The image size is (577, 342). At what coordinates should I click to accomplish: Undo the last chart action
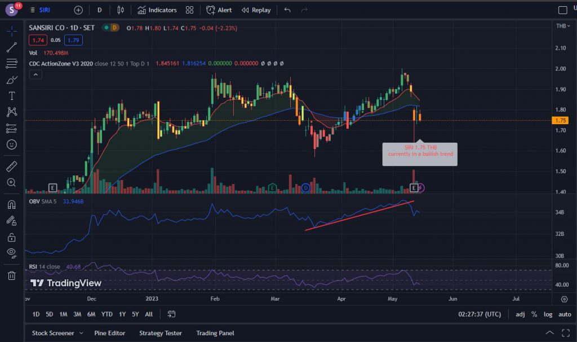tap(287, 10)
